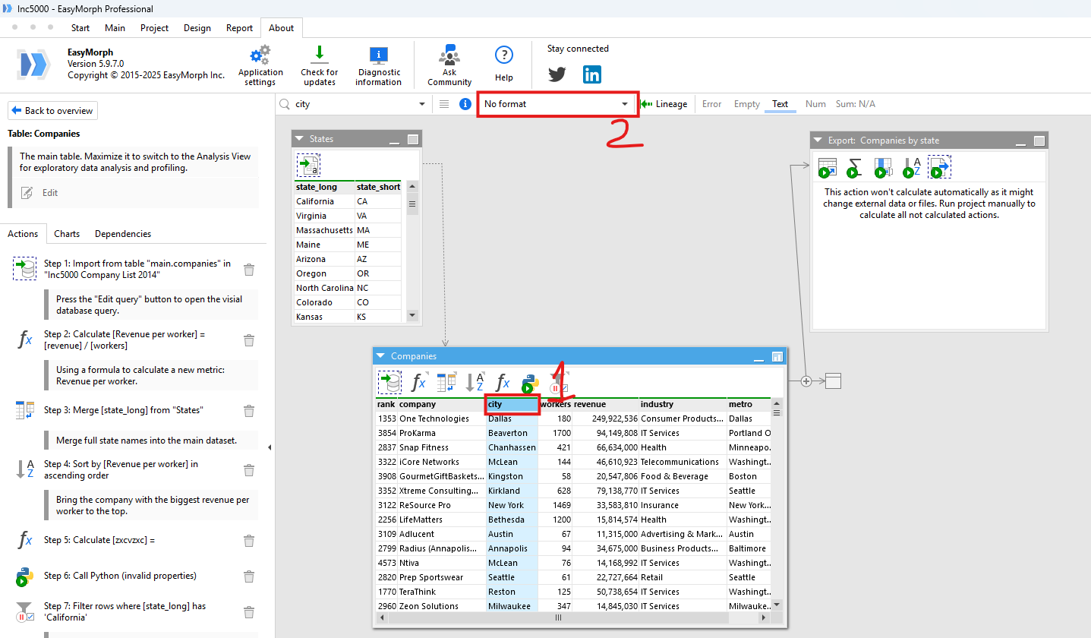Delete Step 6 Call Python trash icon
This screenshot has width=1091, height=638.
click(x=249, y=576)
